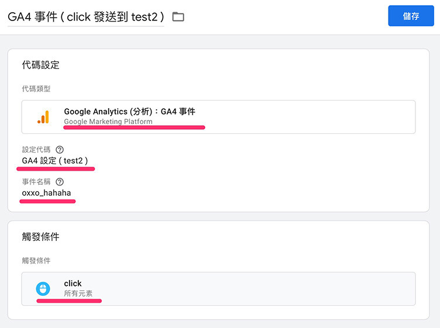Open help icon next to 事件名稱
The width and height of the screenshot is (440, 328).
60,182
